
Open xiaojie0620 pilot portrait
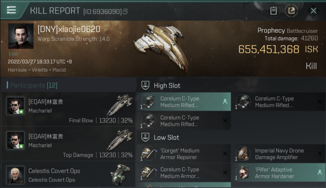pos(21,36)
